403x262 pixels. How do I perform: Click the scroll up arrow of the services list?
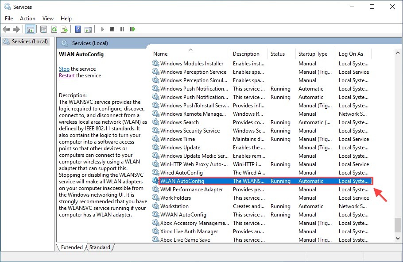coord(398,53)
